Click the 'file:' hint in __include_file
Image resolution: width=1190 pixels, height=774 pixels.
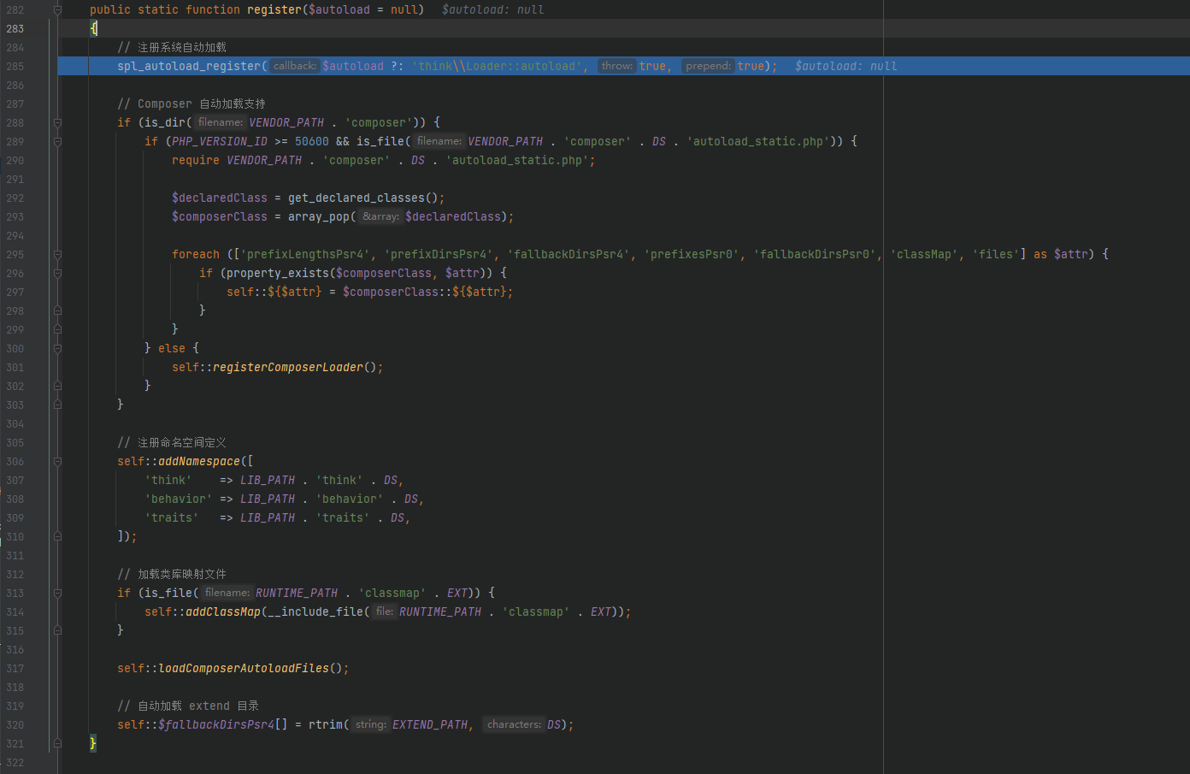[x=385, y=612]
